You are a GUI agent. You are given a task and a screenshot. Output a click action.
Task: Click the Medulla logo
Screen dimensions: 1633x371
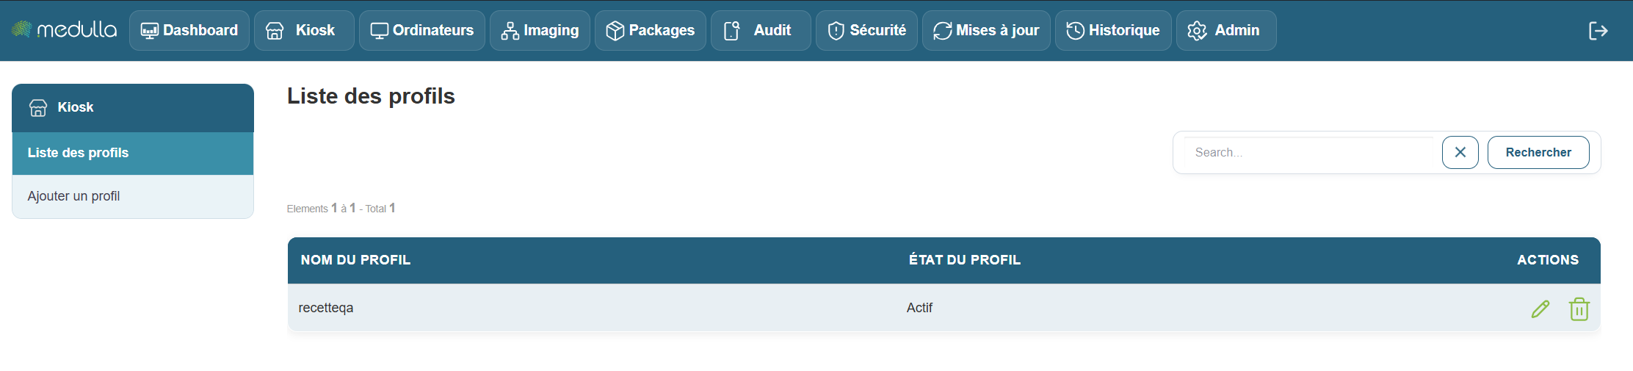click(64, 30)
